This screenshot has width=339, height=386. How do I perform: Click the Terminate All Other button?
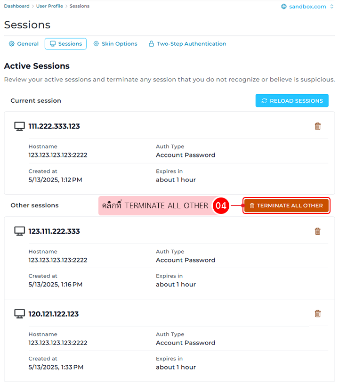pos(286,205)
